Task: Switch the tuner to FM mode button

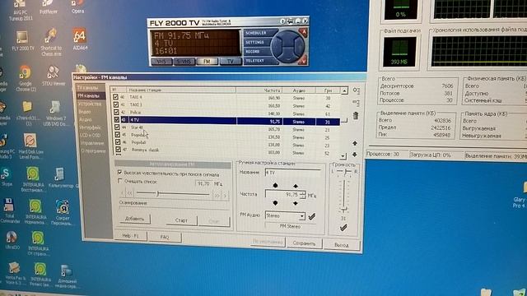Action: pos(207,62)
